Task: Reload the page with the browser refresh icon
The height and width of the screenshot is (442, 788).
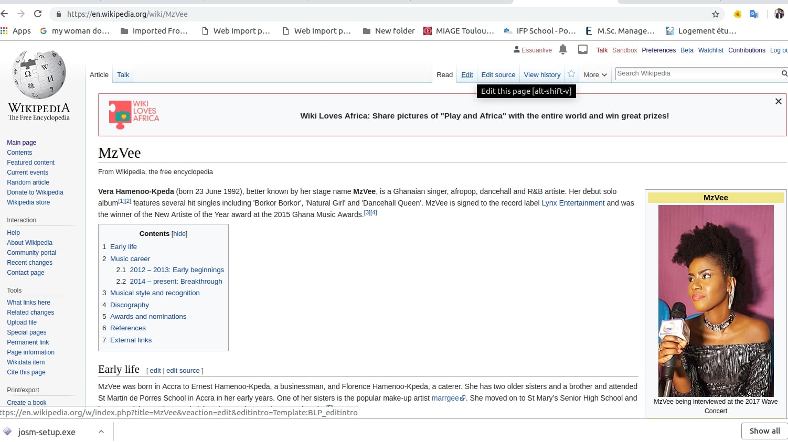Action: 38,14
